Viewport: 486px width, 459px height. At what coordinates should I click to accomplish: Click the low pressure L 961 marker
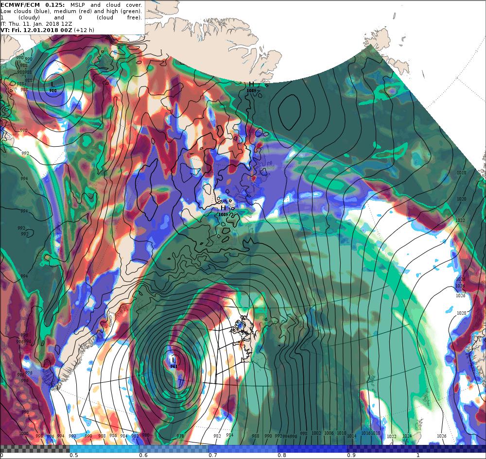click(174, 363)
